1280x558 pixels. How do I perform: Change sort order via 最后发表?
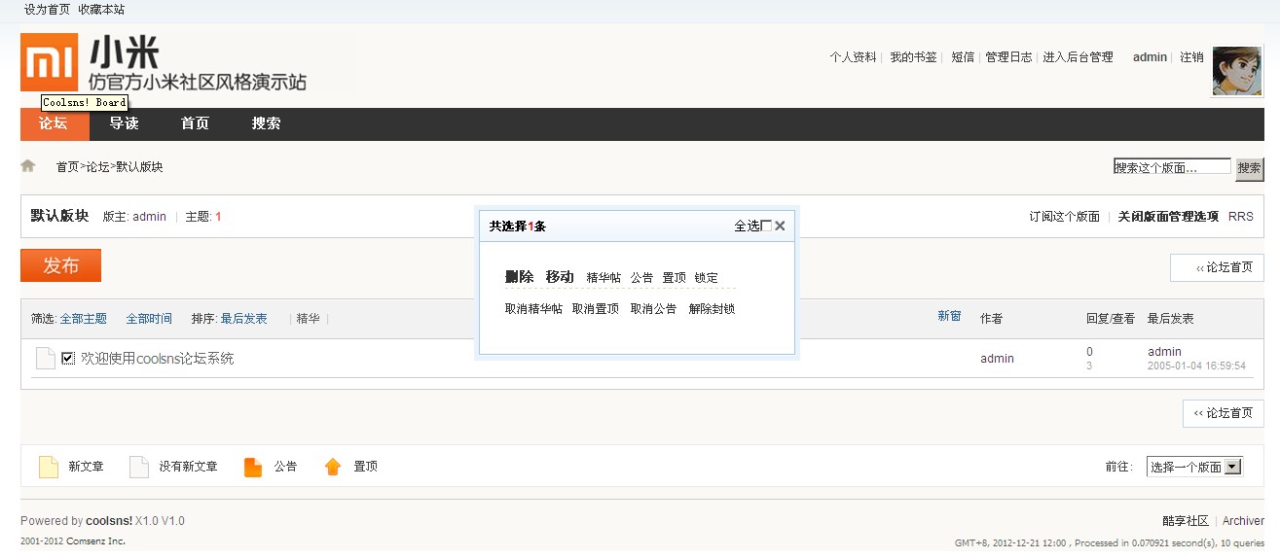point(243,319)
